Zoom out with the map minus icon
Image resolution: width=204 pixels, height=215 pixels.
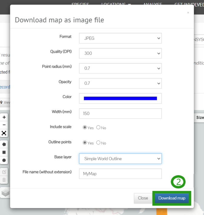click(x=4, y=125)
